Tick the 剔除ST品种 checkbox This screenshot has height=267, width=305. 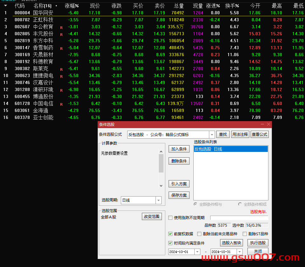point(245,234)
